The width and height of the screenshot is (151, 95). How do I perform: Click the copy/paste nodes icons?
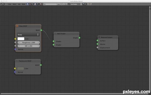[89, 4]
